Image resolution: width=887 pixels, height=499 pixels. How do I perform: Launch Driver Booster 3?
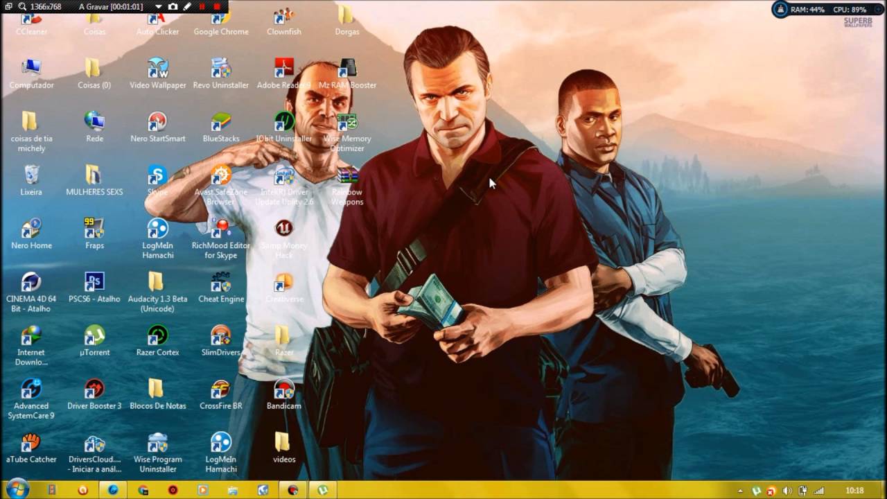tap(94, 394)
